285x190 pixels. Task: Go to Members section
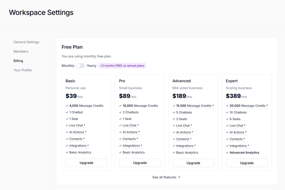(21, 52)
